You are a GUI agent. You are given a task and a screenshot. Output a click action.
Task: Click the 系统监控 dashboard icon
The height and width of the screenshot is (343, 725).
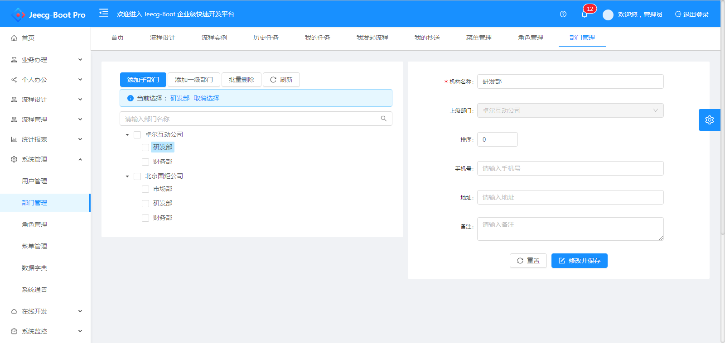click(14, 331)
